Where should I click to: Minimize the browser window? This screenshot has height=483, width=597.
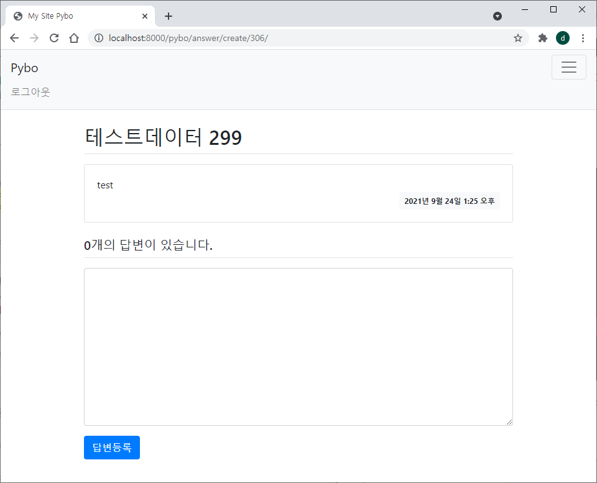[x=525, y=9]
